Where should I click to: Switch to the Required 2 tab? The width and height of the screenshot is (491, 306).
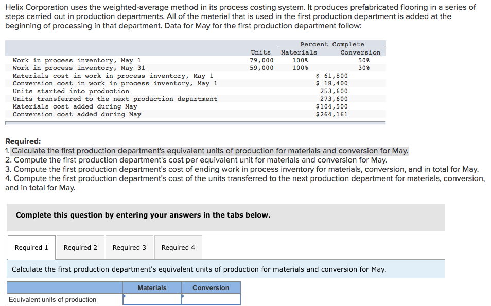point(80,247)
